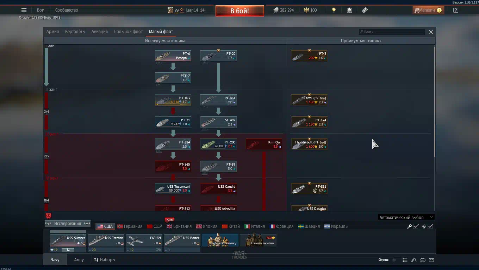Choose the Германия nation
The height and width of the screenshot is (270, 479).
(x=130, y=226)
